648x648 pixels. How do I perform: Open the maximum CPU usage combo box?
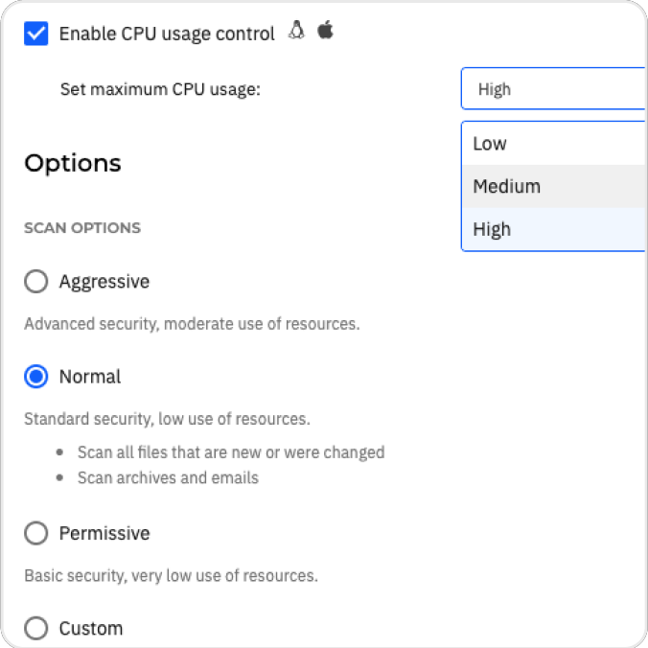[554, 89]
